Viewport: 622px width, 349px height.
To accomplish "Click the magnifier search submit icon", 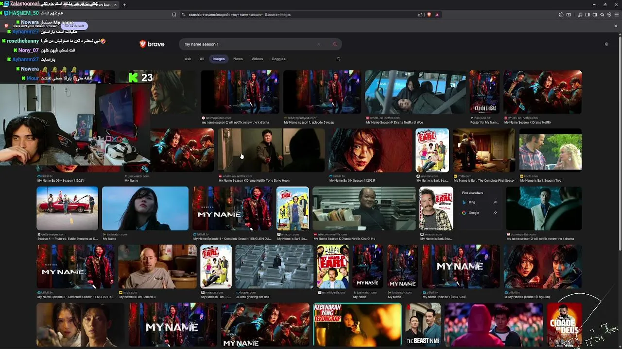I will click(335, 44).
